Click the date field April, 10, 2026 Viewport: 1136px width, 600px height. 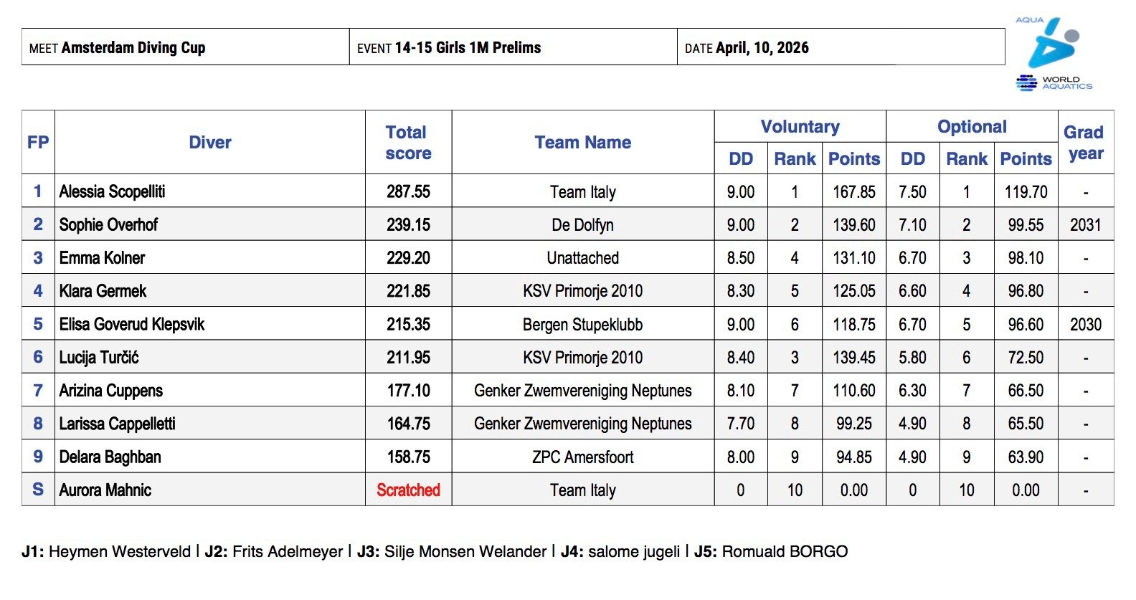tap(762, 48)
